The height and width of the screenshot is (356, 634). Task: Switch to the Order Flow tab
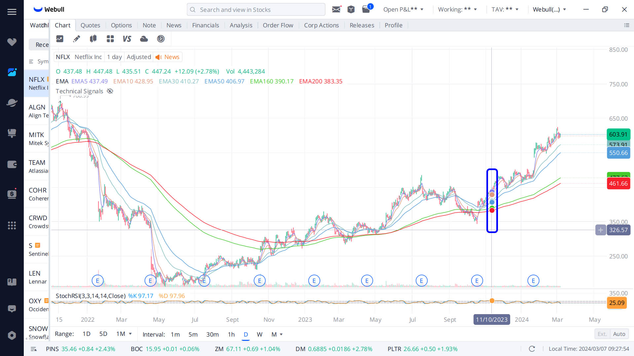(x=278, y=25)
